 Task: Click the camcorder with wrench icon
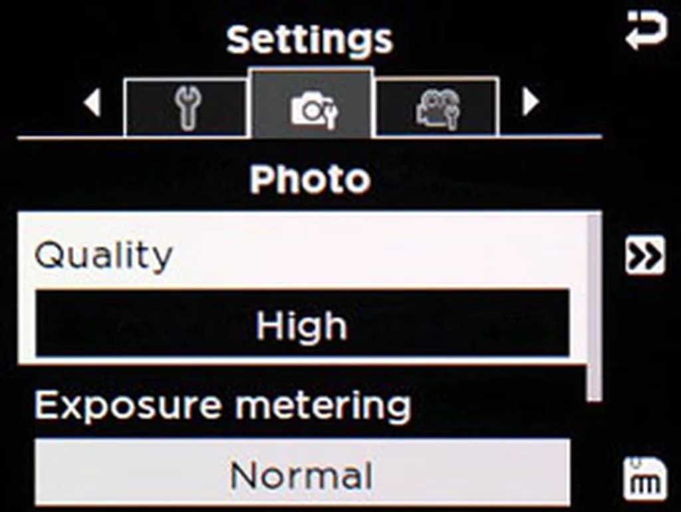[x=438, y=110]
